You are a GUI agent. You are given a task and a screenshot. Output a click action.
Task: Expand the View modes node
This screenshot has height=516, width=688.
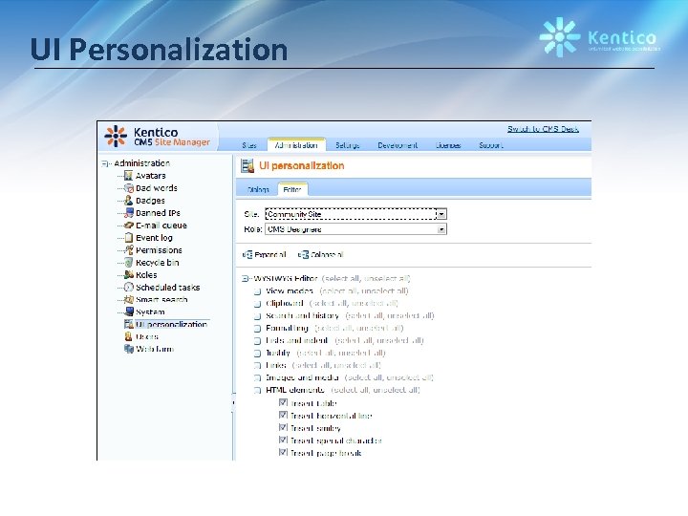pos(258,291)
